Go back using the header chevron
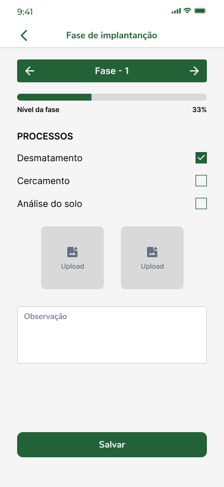 [24, 35]
